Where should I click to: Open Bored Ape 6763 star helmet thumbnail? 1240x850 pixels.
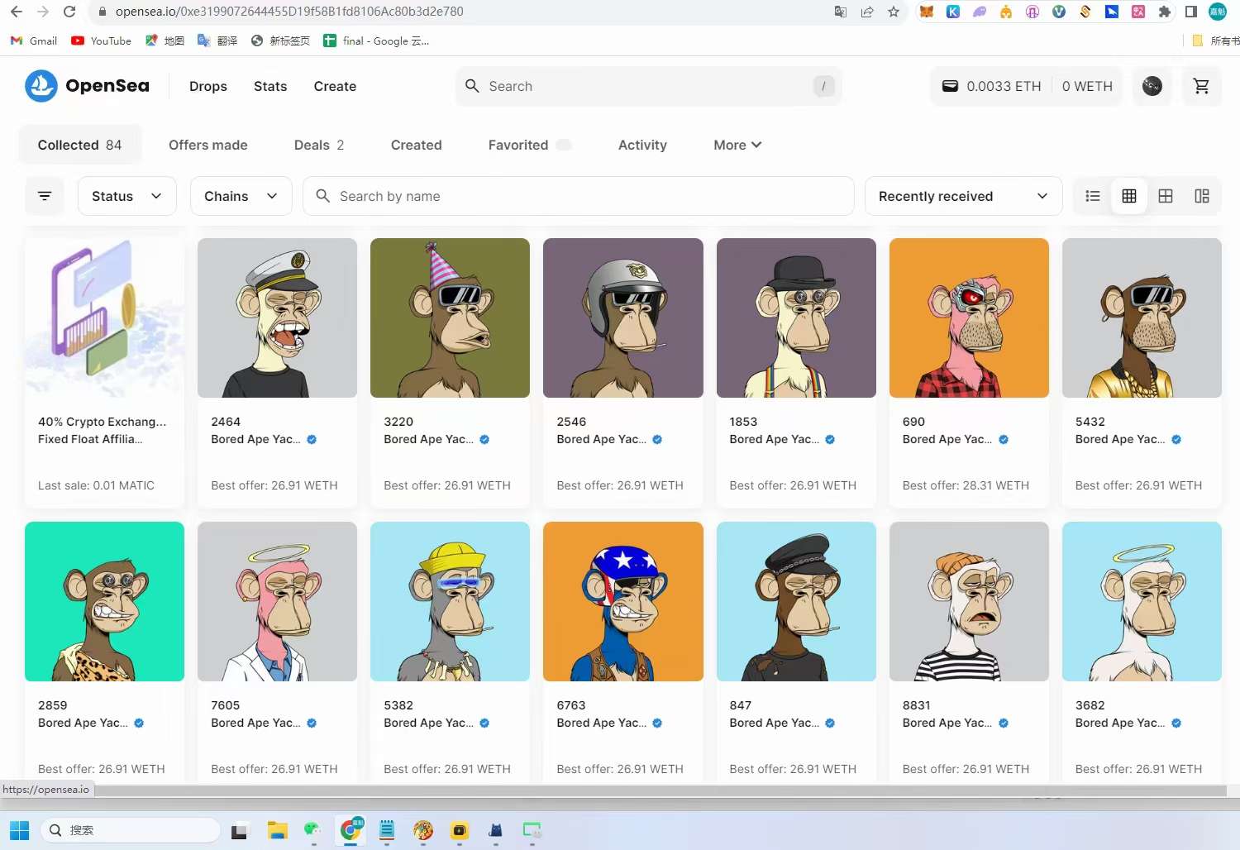pos(623,602)
